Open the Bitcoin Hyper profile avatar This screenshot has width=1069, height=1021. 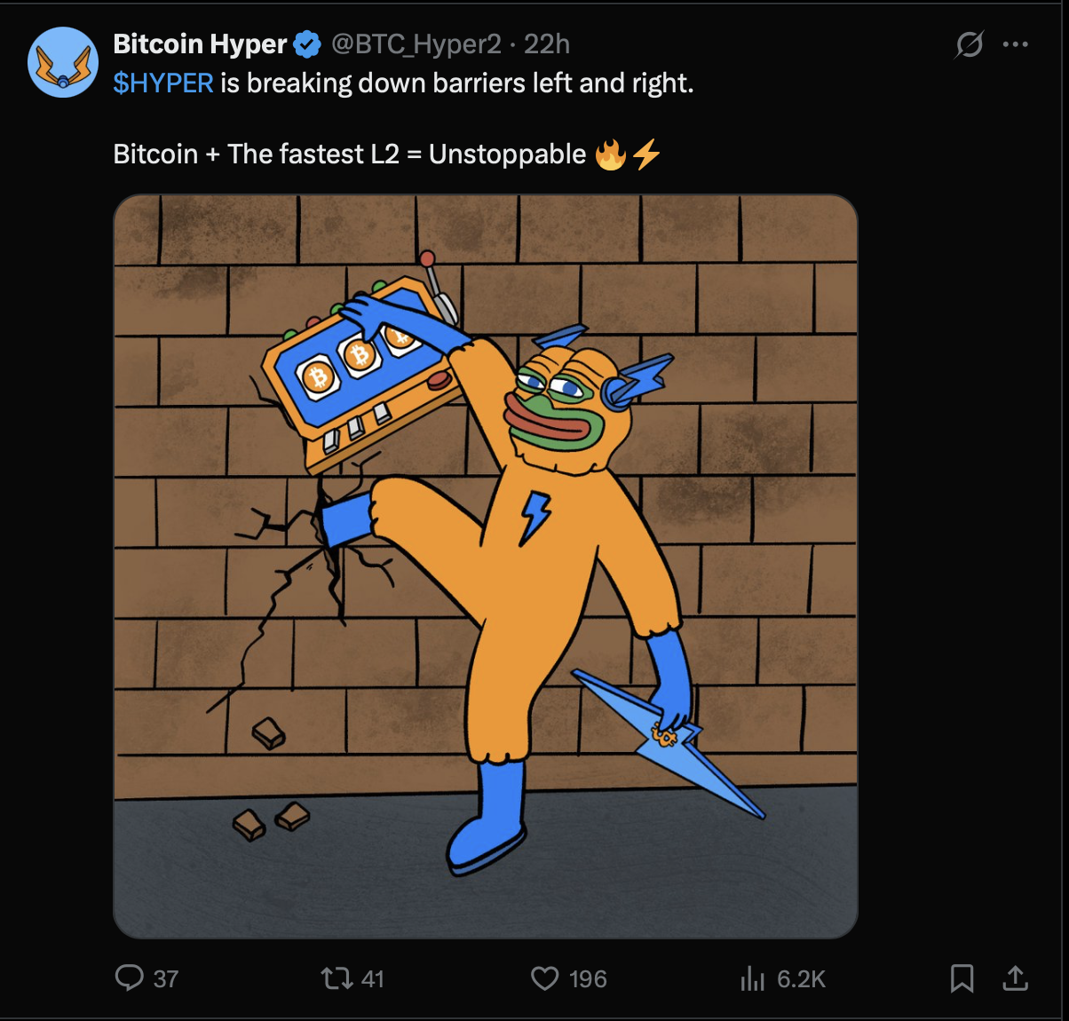(x=62, y=62)
